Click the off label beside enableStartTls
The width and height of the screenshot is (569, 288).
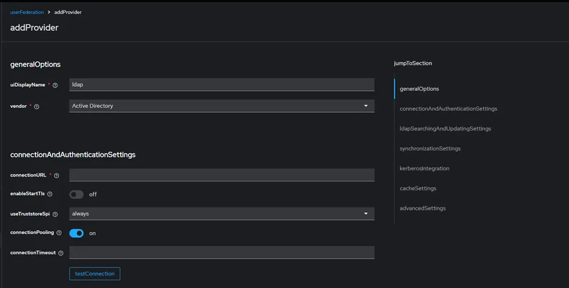coord(93,194)
